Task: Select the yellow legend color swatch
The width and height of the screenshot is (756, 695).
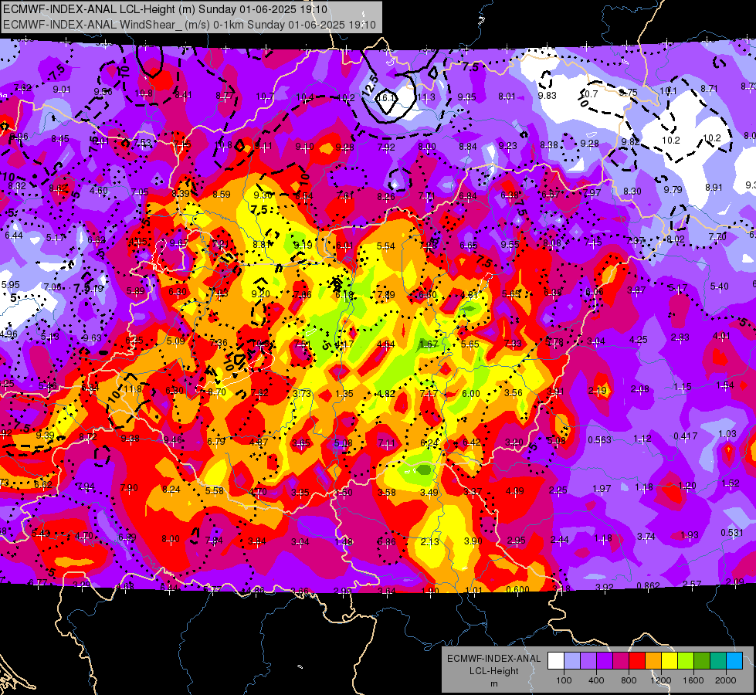Action: tap(670, 661)
